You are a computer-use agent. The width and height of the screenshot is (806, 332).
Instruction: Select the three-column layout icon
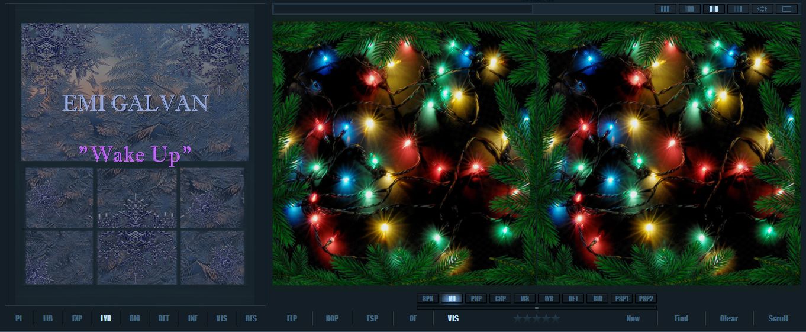click(666, 9)
